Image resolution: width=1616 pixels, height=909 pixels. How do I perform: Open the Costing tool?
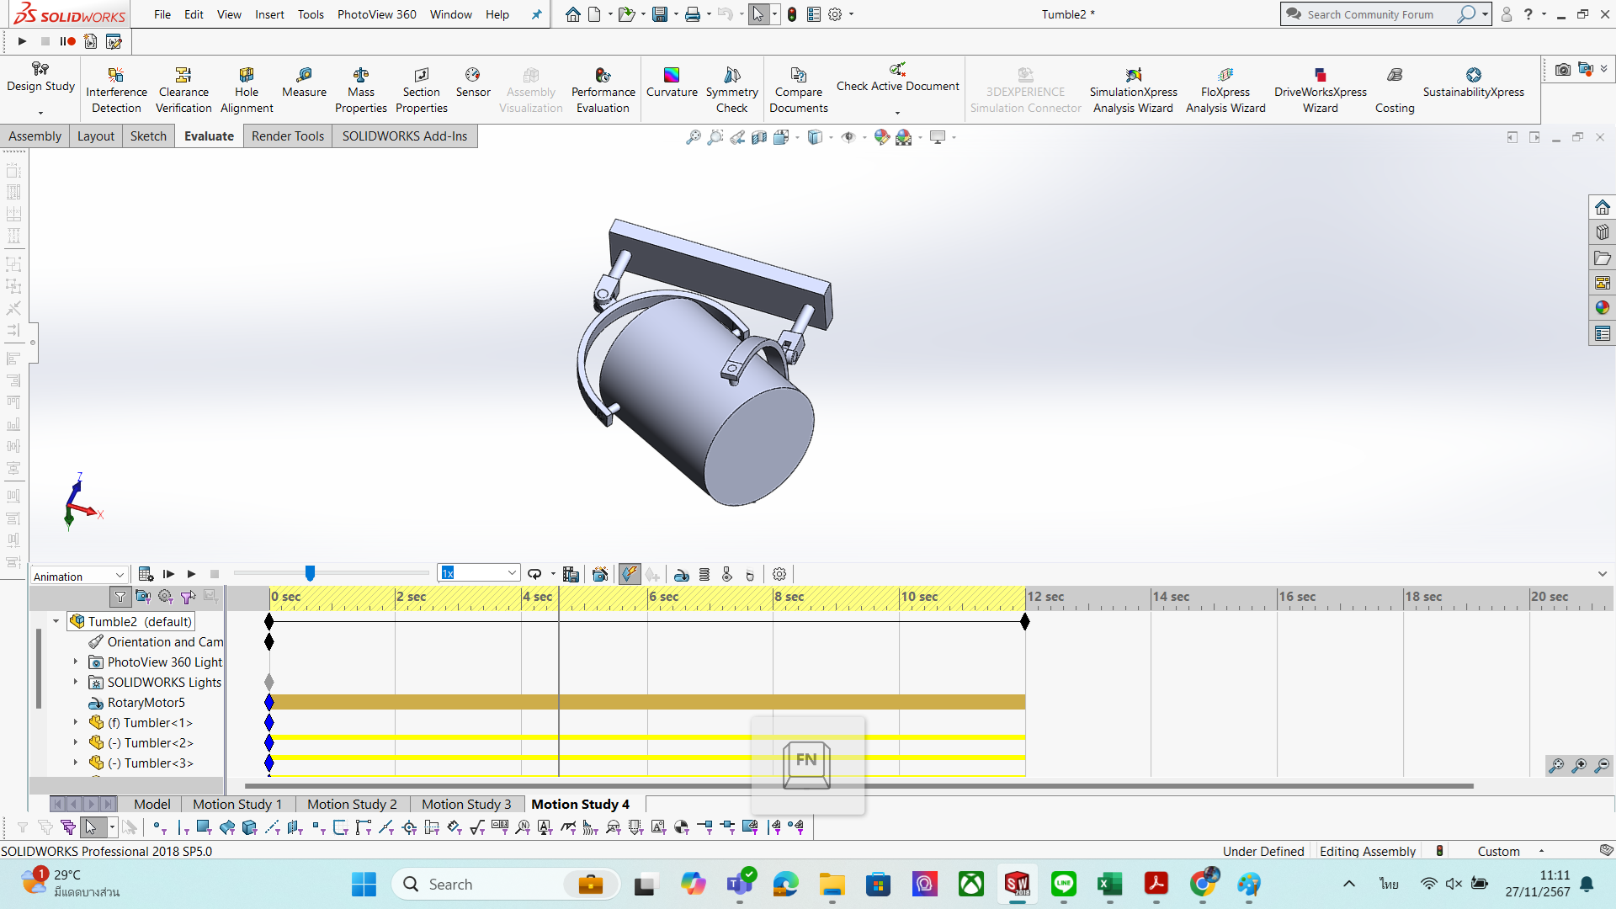1395,90
